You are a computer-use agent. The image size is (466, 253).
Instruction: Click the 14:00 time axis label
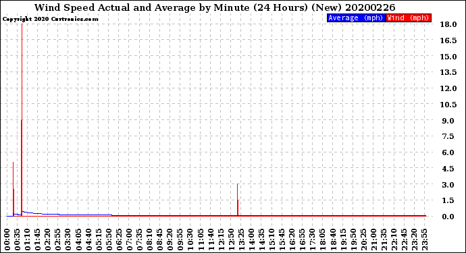point(251,240)
